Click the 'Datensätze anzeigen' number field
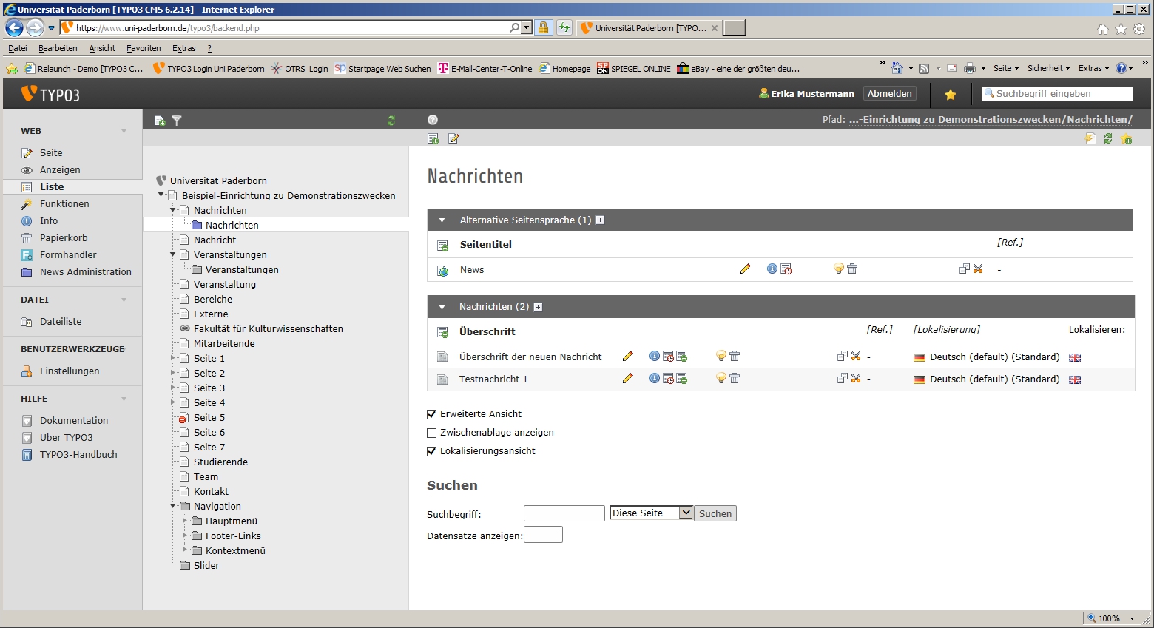Image resolution: width=1154 pixels, height=628 pixels. tap(543, 534)
